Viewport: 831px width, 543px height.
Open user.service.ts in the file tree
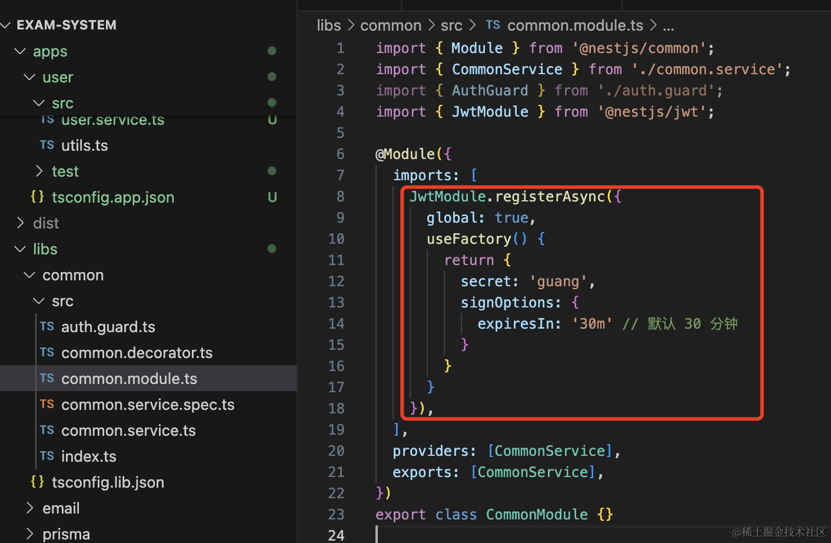coord(112,121)
